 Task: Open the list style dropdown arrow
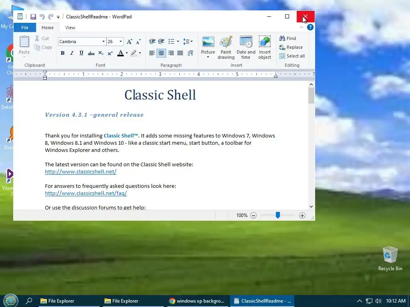[x=178, y=42]
